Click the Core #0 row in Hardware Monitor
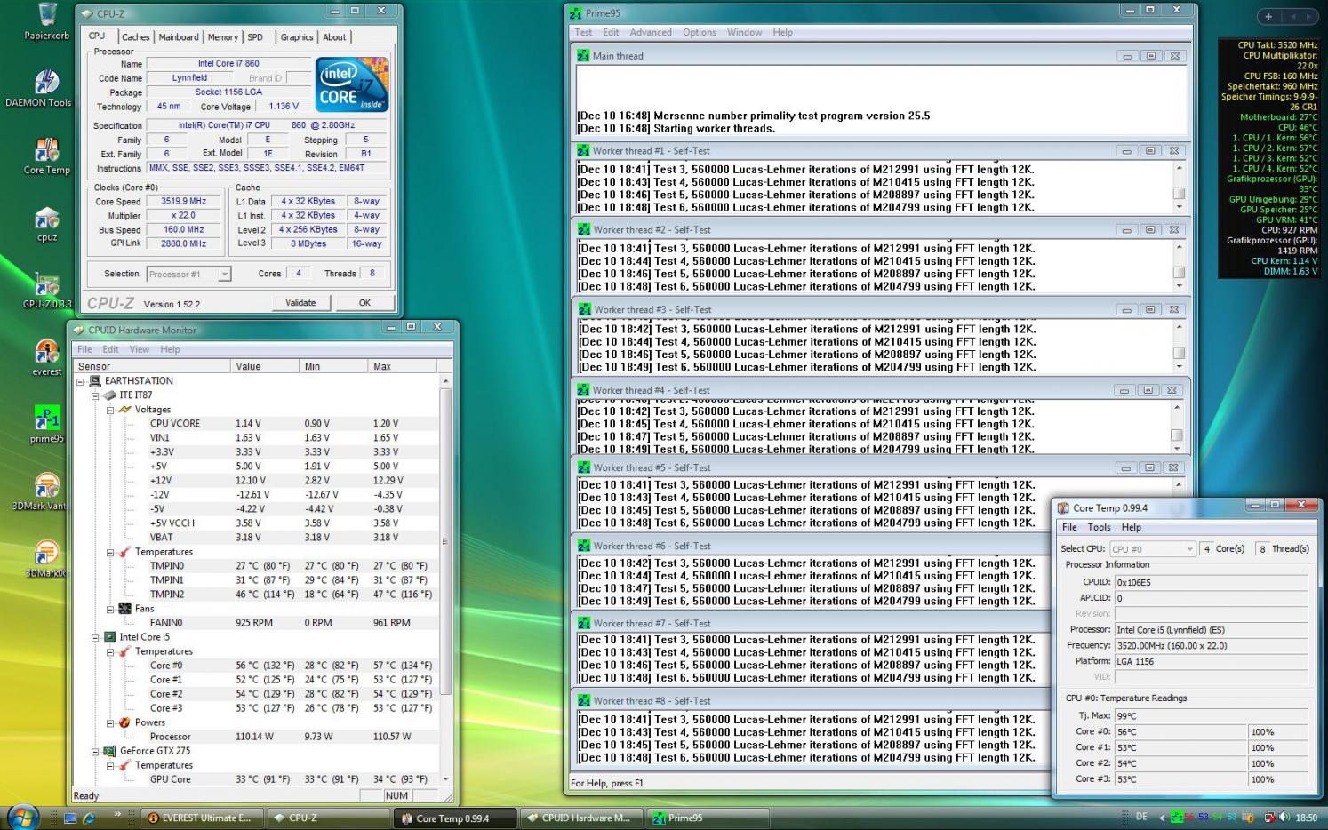The image size is (1328, 830). pos(258,666)
